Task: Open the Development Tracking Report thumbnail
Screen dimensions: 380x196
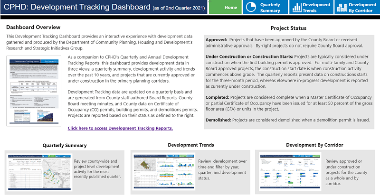Action: coord(34,91)
